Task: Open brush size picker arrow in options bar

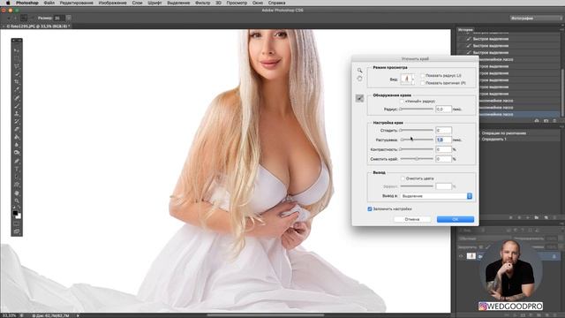Action: point(69,18)
